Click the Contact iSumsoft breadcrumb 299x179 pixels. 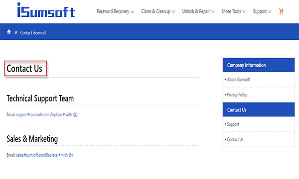point(33,33)
